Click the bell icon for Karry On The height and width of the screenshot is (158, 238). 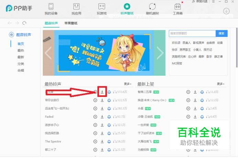tap(202, 100)
